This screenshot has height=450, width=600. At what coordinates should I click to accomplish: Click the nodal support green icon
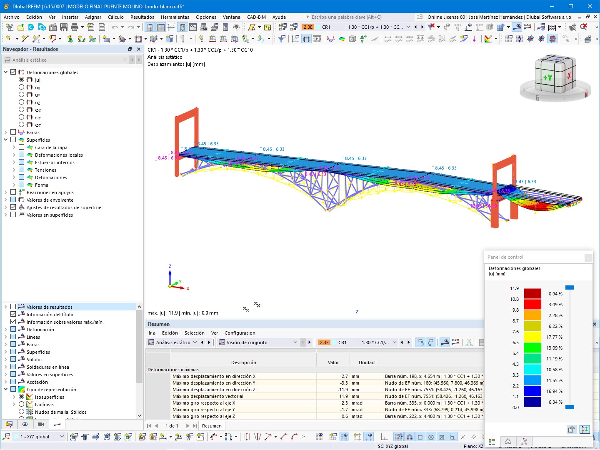[x=70, y=39]
